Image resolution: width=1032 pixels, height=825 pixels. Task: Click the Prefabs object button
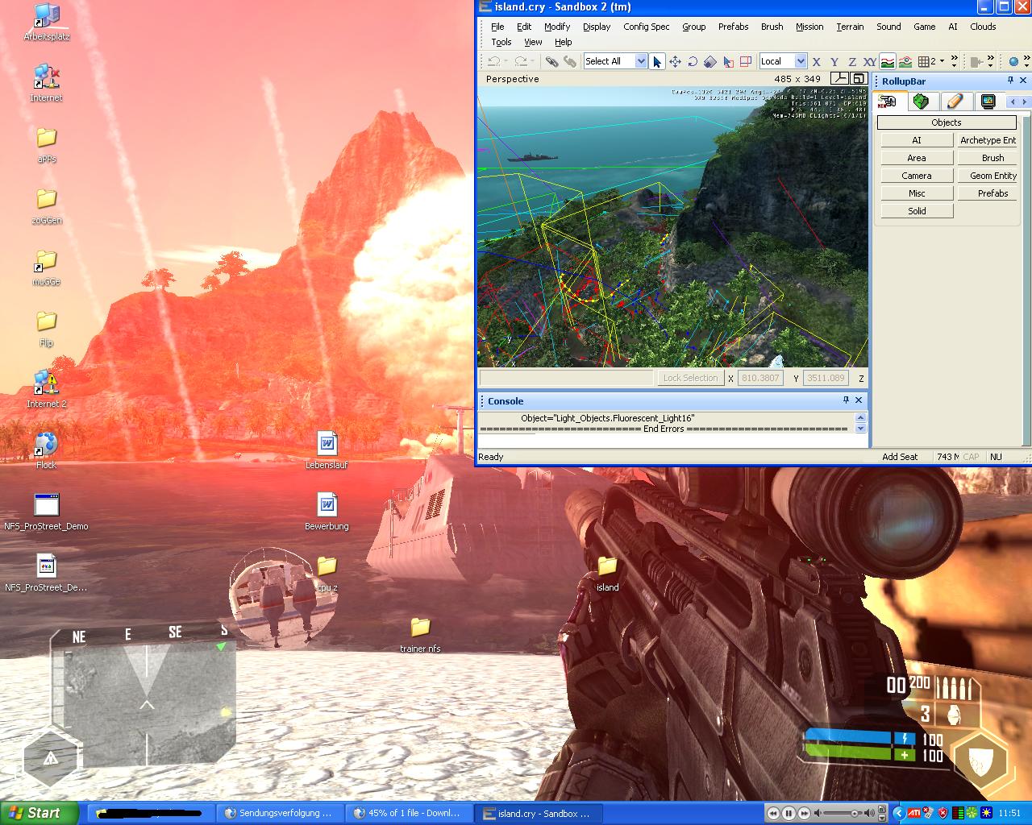pos(988,193)
